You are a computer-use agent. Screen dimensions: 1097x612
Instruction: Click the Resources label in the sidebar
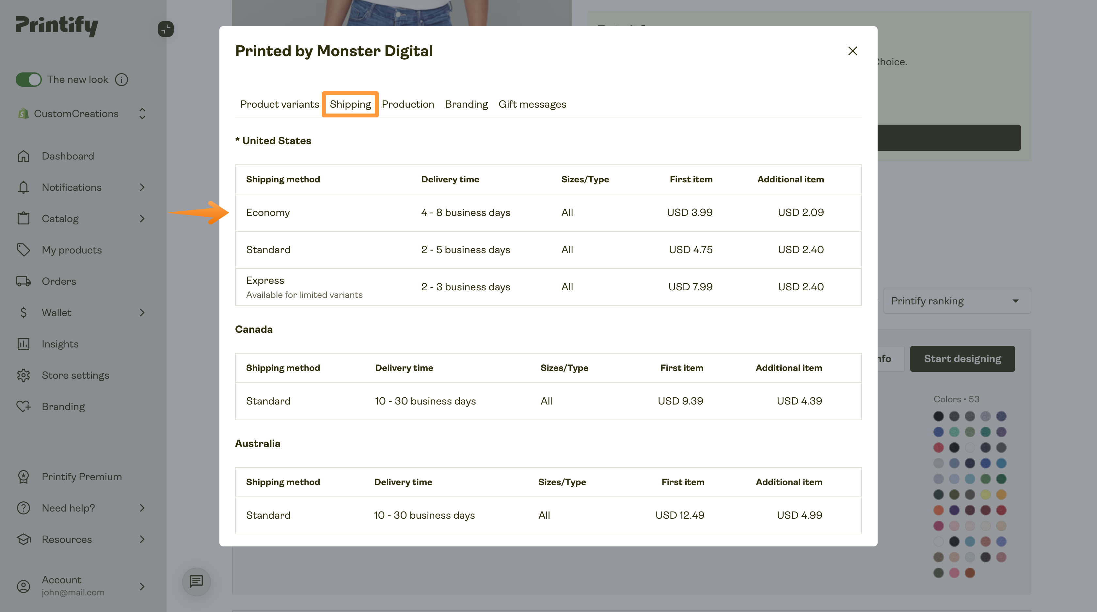pos(67,539)
